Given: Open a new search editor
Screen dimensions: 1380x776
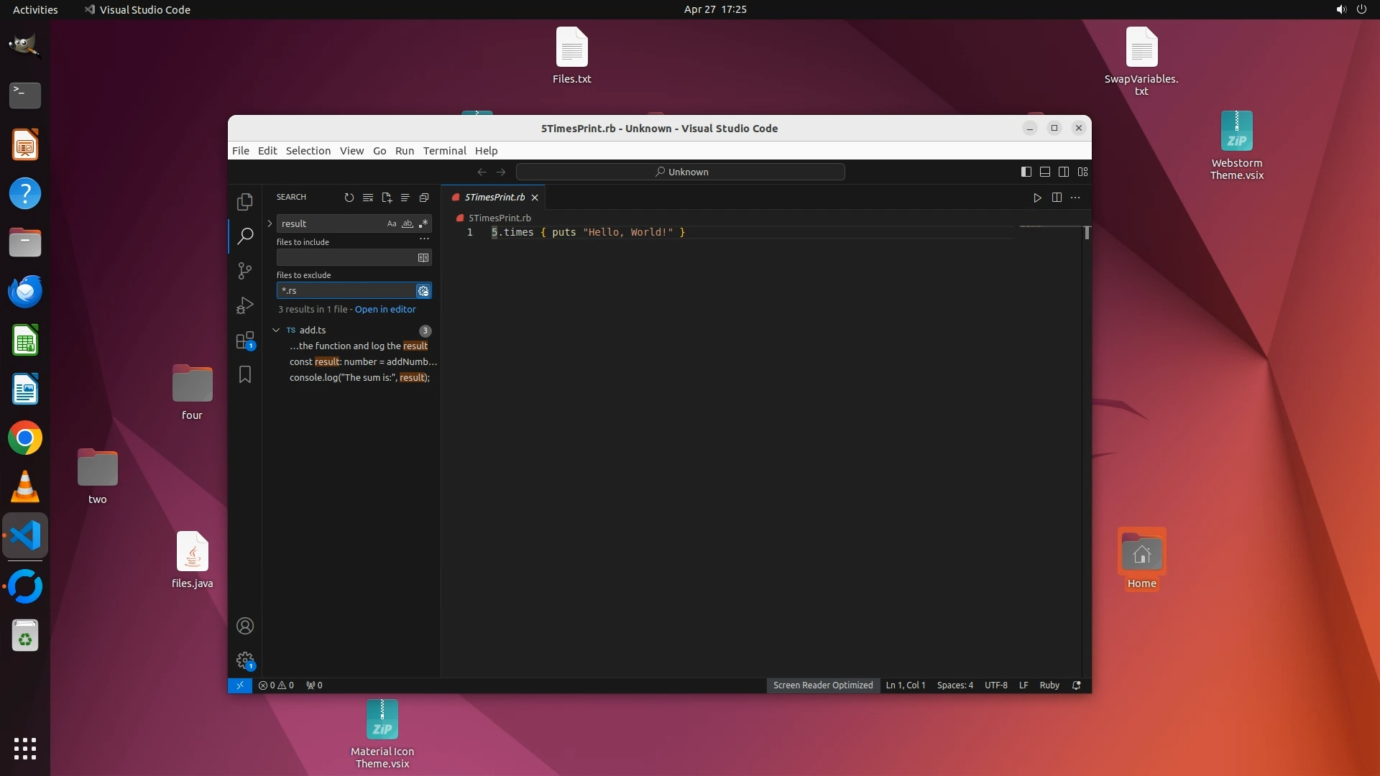Looking at the screenshot, I should click(387, 198).
